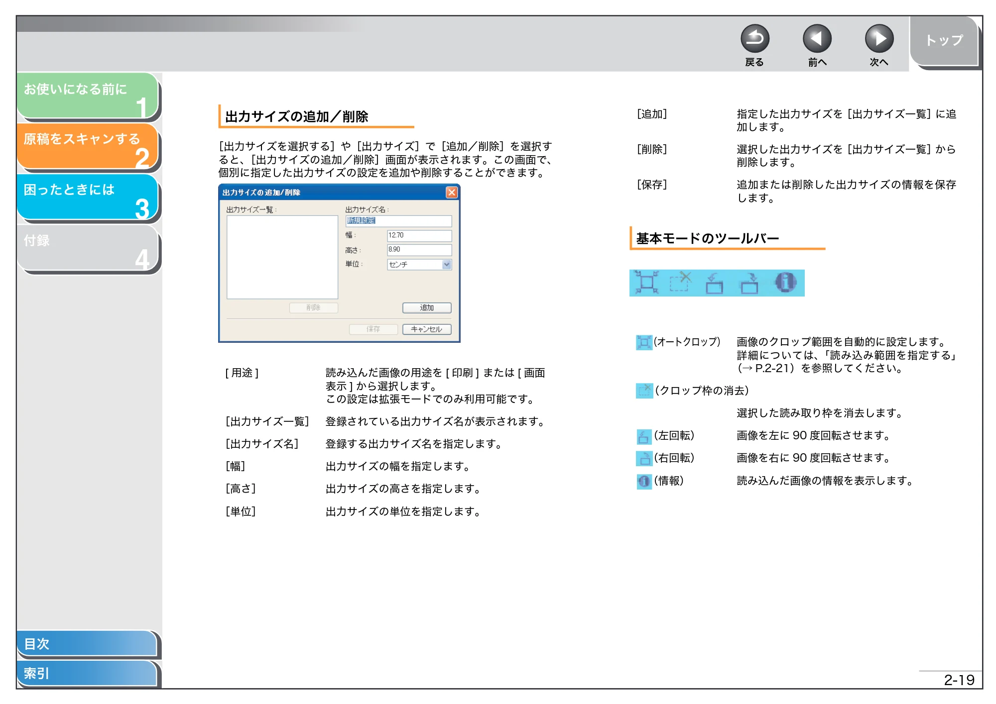Click the 出力サイズ名 field containing 新規設定
The width and height of the screenshot is (996, 704).
click(399, 220)
